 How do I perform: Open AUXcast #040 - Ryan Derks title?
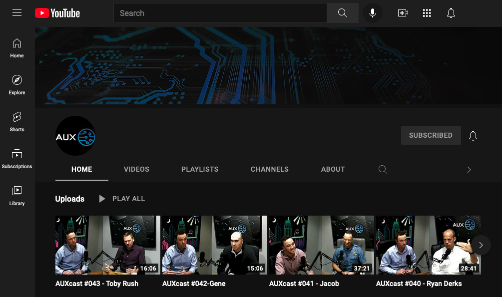(x=419, y=284)
